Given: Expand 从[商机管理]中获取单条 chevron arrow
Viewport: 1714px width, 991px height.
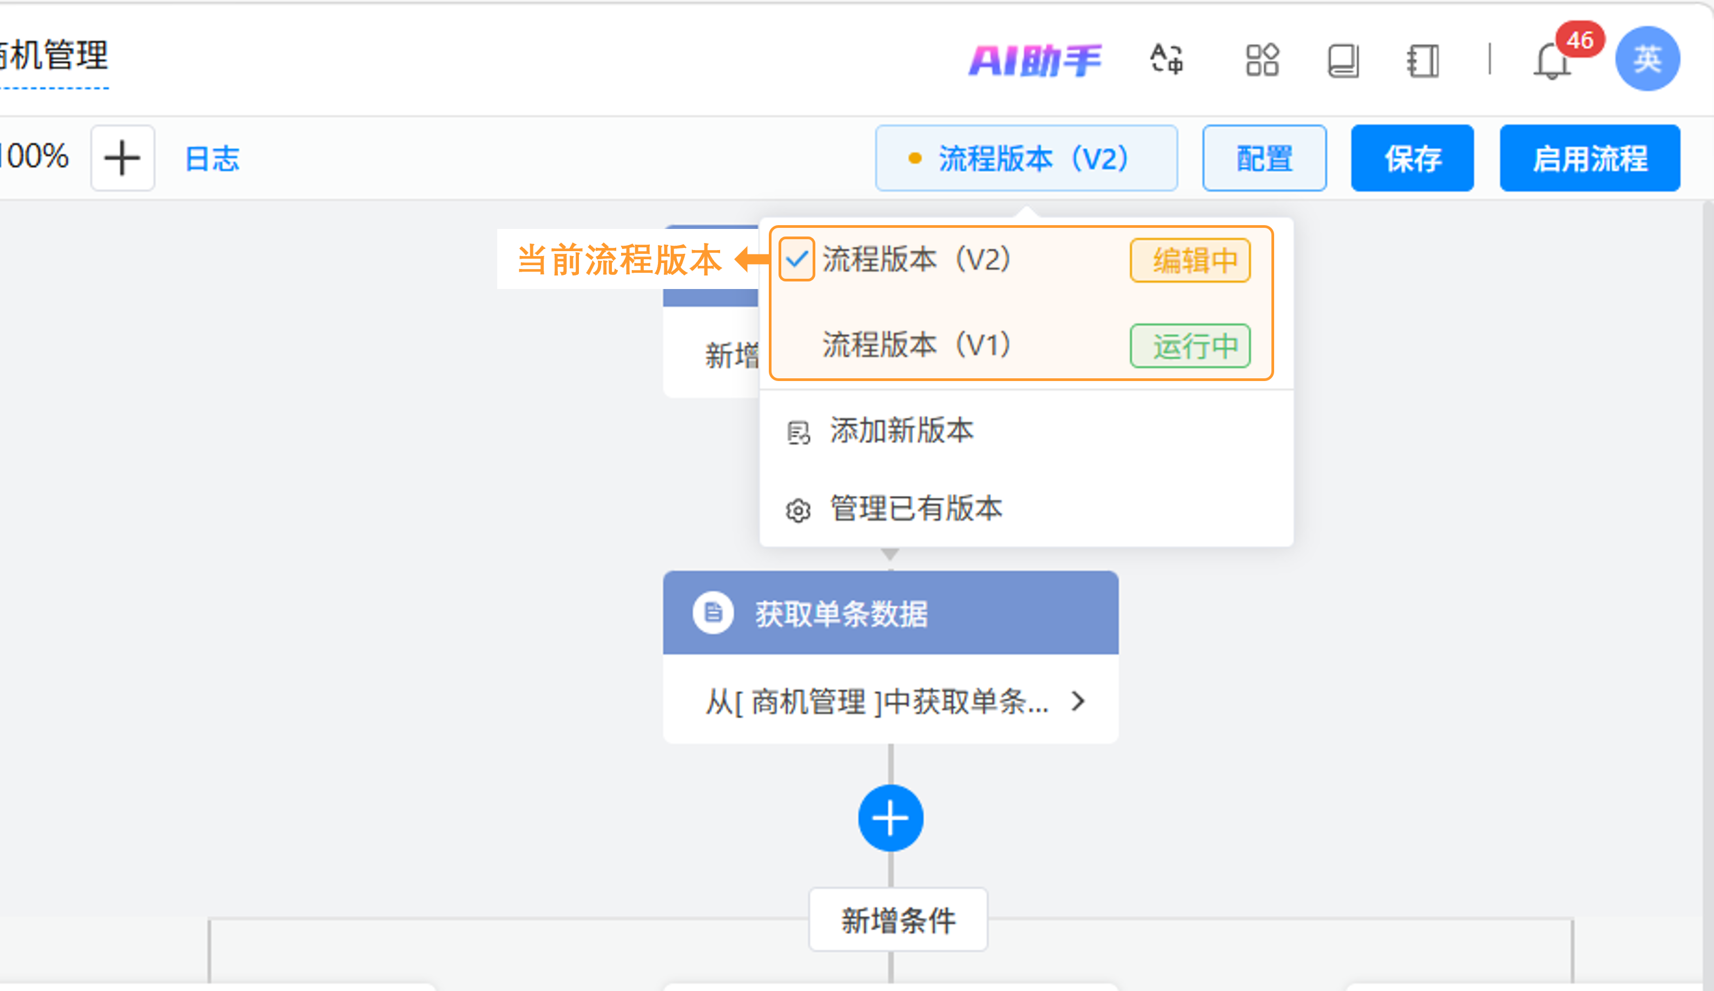Looking at the screenshot, I should pyautogui.click(x=1077, y=701).
